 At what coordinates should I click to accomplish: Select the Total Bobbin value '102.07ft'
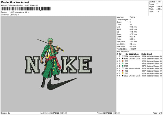(x=133, y=49)
